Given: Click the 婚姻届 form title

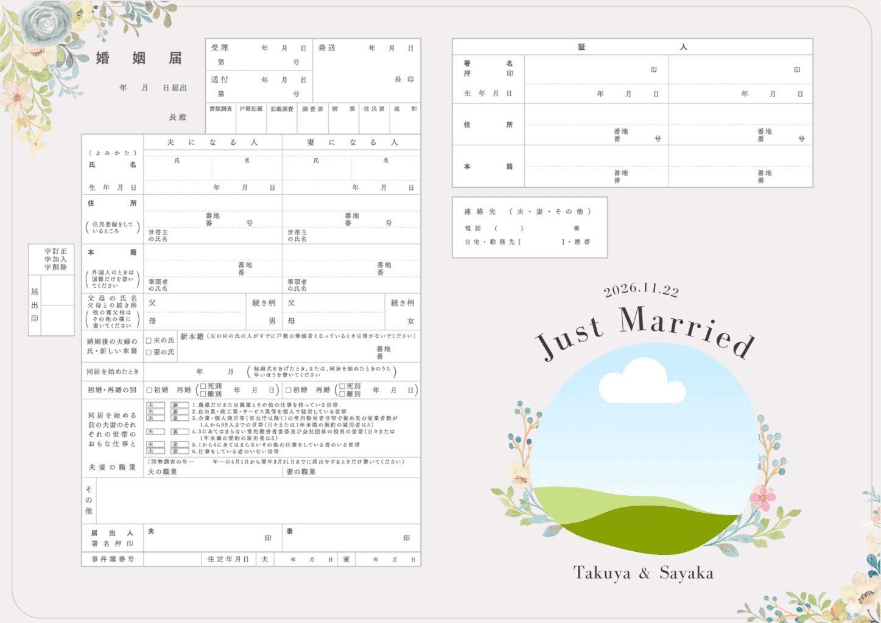Looking at the screenshot, I should [139, 58].
